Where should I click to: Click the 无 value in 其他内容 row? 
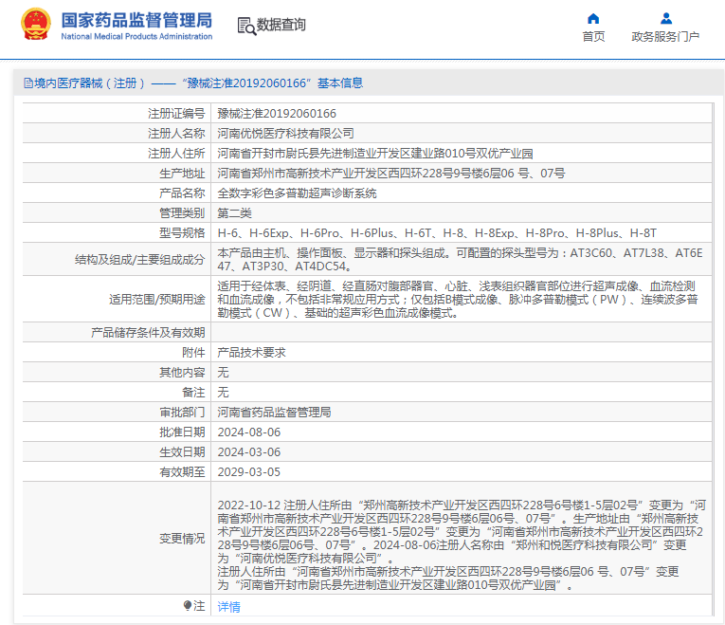pyautogui.click(x=223, y=373)
